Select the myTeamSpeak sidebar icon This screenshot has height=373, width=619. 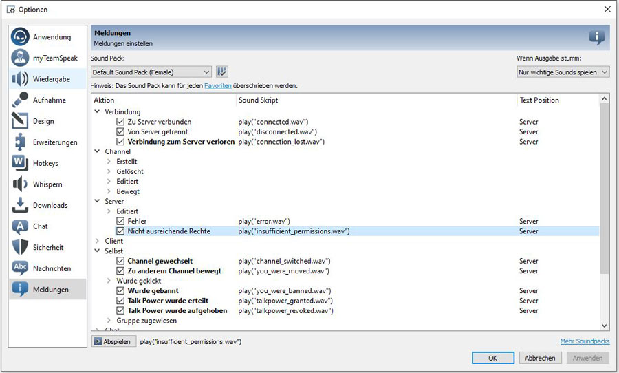pyautogui.click(x=21, y=58)
